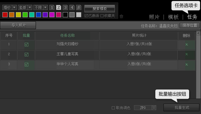
Task: Pick the red color swatch
Action: (5, 15)
